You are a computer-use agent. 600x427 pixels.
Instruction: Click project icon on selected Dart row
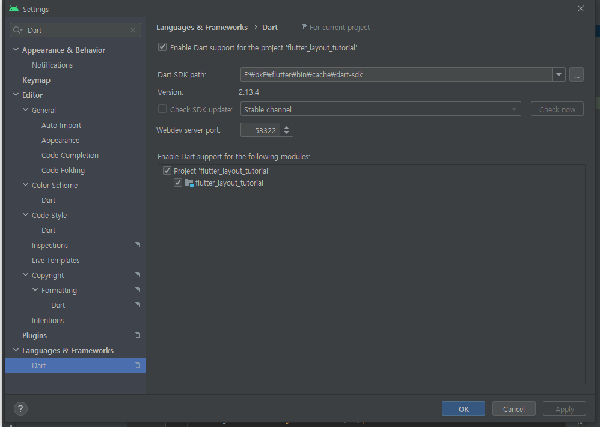click(x=137, y=365)
